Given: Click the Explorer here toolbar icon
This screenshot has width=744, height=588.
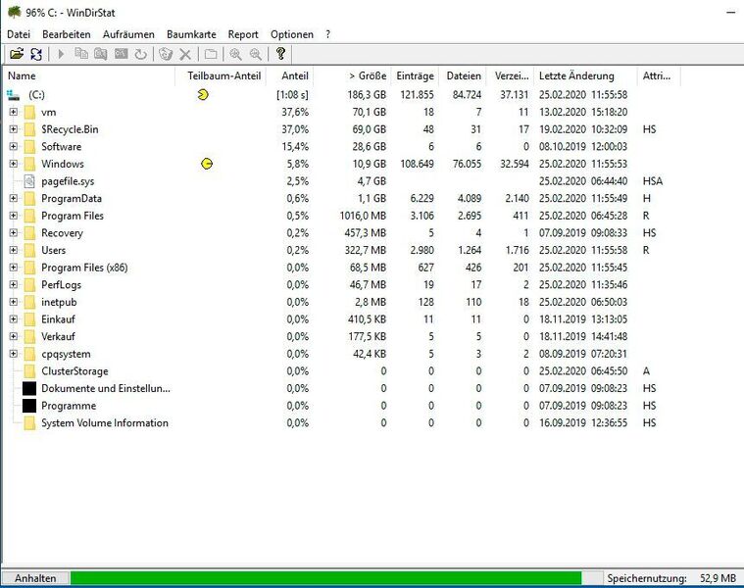Looking at the screenshot, I should (x=101, y=54).
